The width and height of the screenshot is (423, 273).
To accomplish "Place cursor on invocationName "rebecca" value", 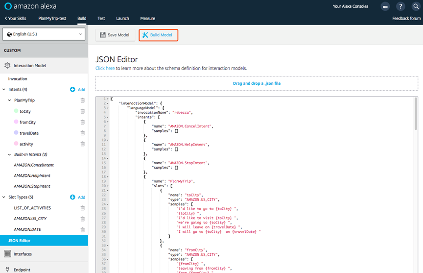I will click(182, 113).
